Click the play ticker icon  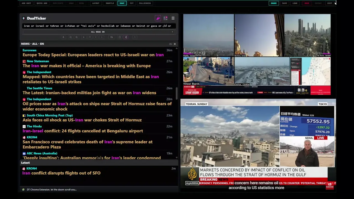point(84,37)
